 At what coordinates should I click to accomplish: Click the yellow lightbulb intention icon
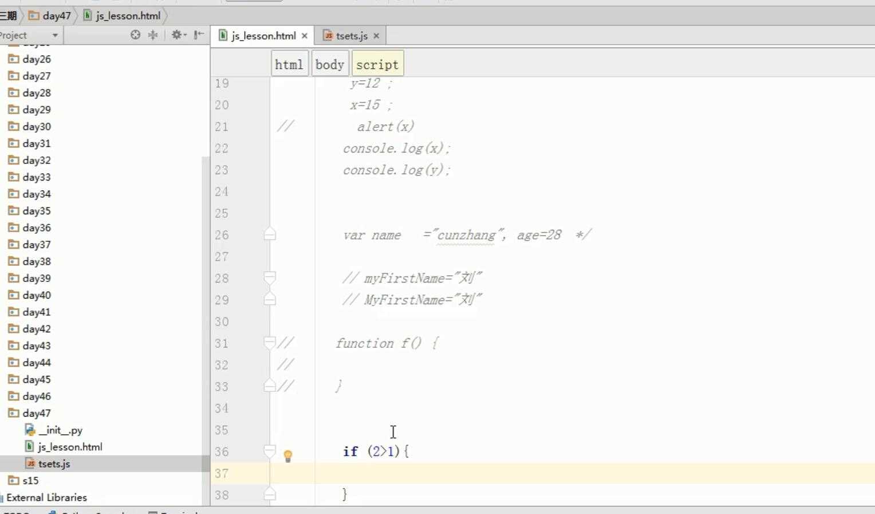pyautogui.click(x=288, y=456)
